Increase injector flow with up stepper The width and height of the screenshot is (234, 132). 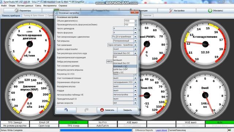(x=136, y=23)
